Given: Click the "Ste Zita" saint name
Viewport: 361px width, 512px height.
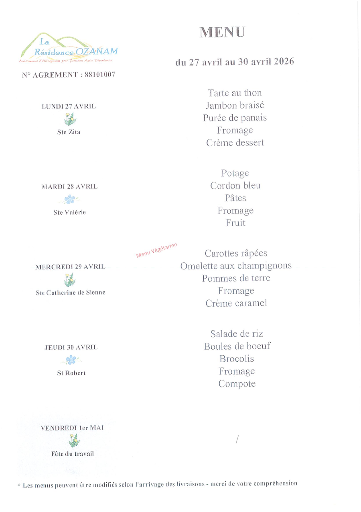Looking at the screenshot, I should point(69,132).
